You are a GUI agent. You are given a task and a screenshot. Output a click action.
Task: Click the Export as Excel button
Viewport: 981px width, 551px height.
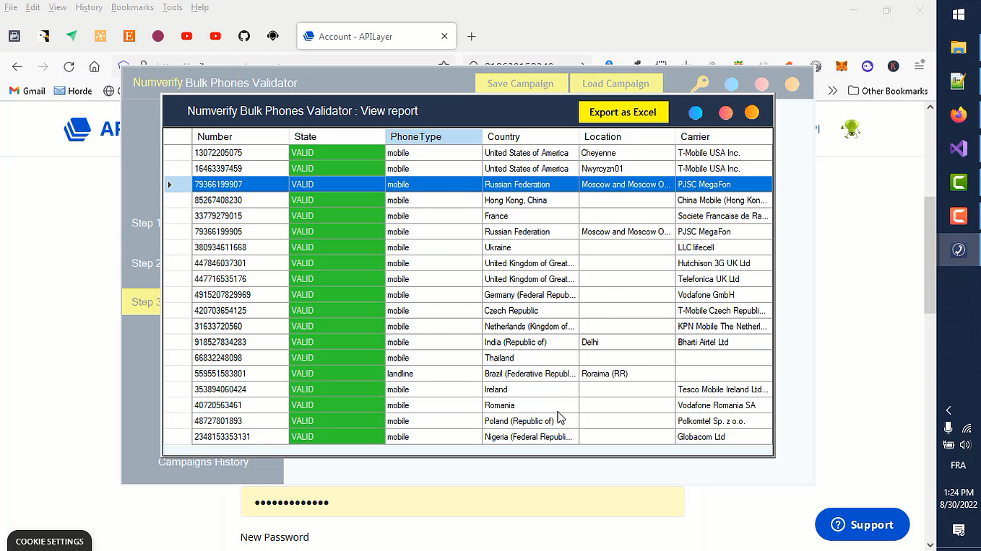click(623, 112)
